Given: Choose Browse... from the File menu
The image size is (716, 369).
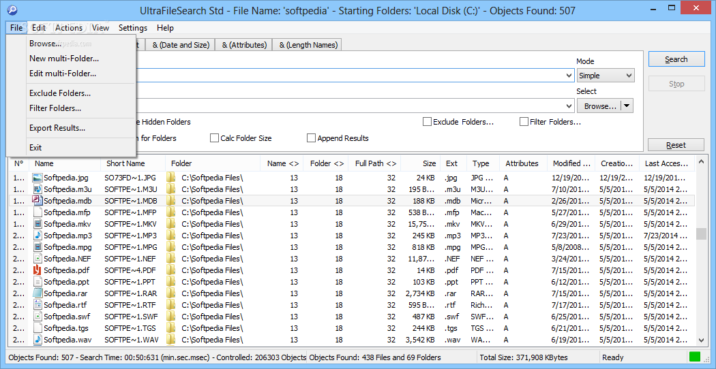Looking at the screenshot, I should [45, 44].
